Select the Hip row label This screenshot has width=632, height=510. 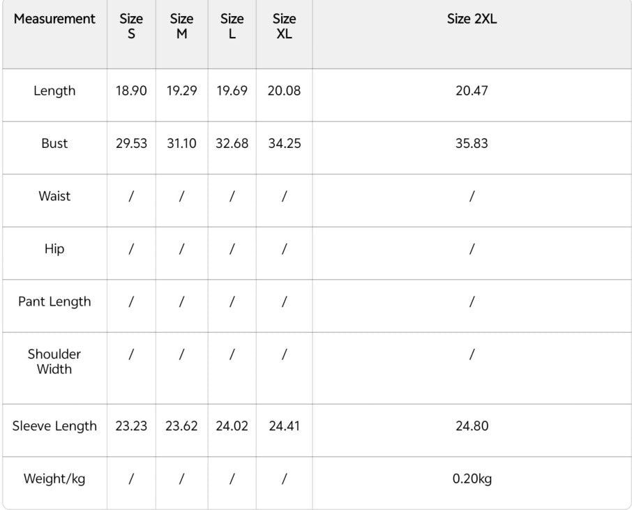coord(54,249)
